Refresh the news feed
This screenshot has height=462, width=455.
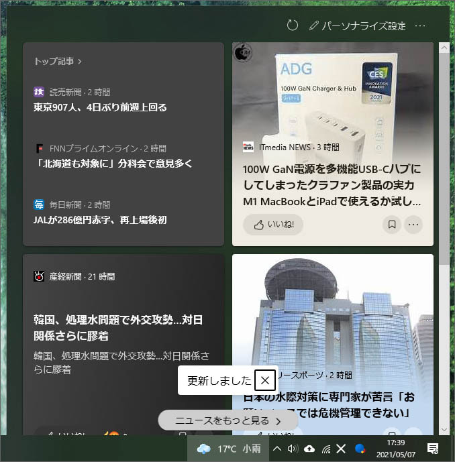coord(292,25)
